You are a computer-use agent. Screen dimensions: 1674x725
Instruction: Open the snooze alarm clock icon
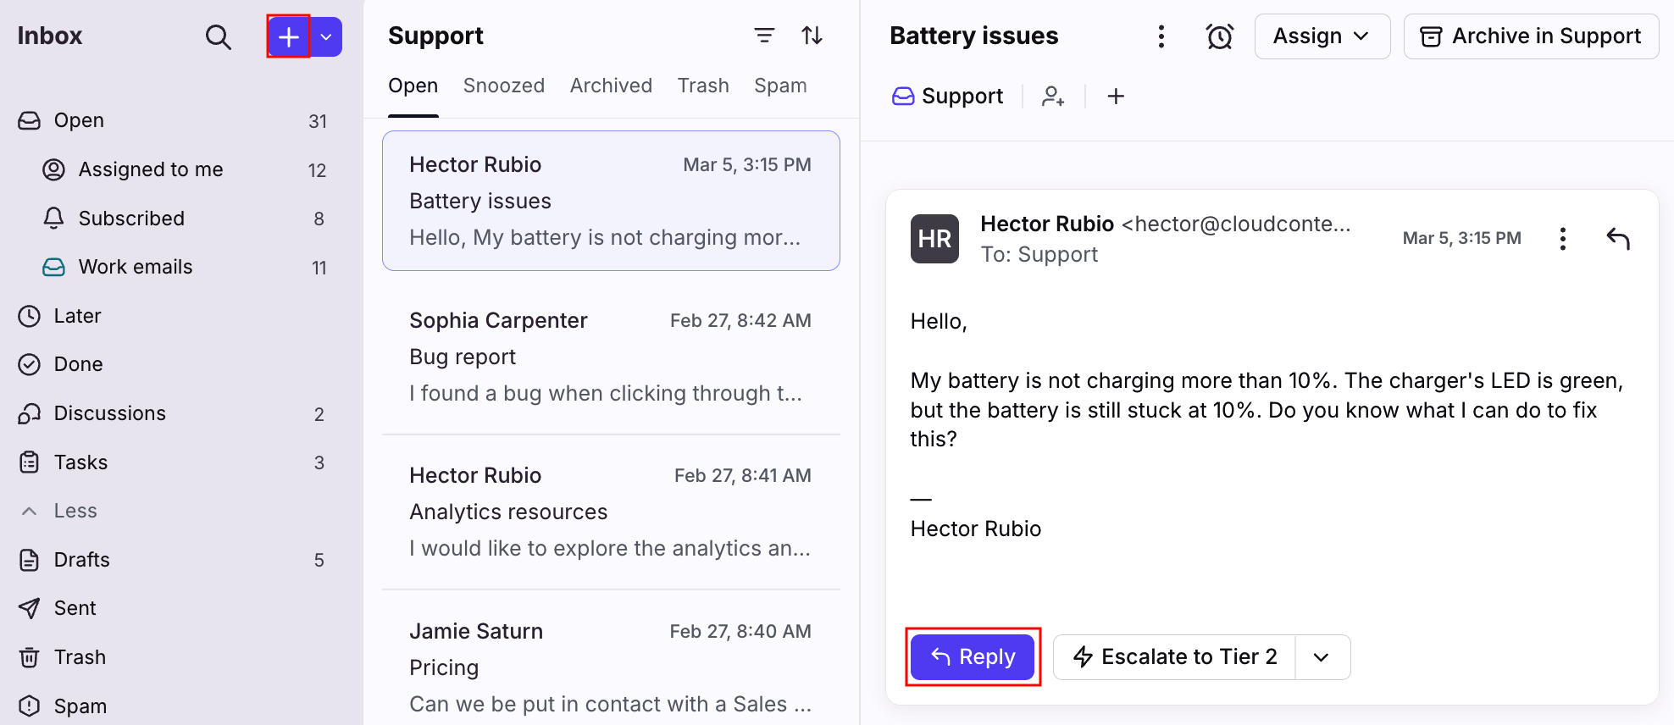(1219, 36)
